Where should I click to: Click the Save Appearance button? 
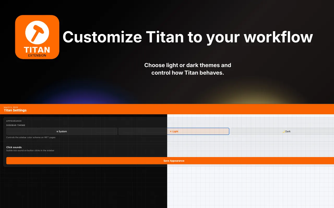point(174,161)
